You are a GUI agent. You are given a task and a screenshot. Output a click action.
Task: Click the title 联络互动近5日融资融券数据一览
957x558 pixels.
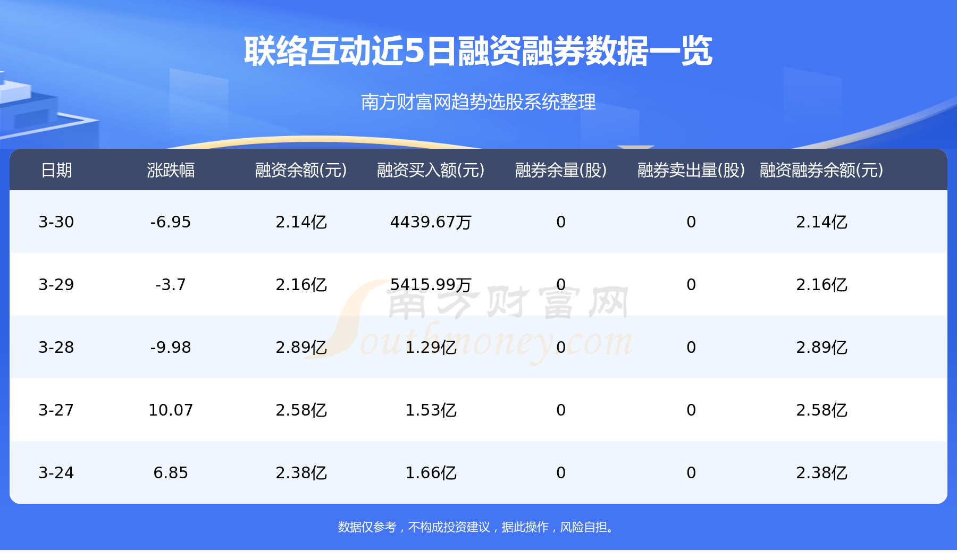point(478,52)
